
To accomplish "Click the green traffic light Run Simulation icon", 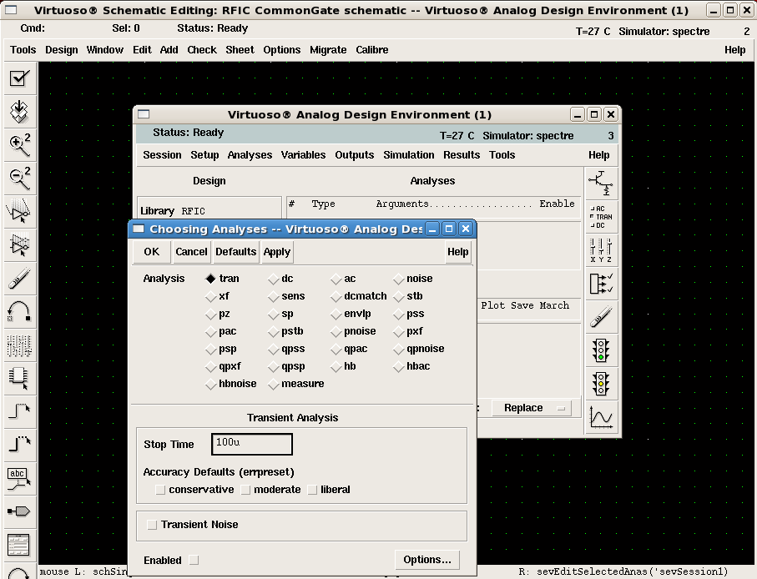I will pyautogui.click(x=601, y=350).
